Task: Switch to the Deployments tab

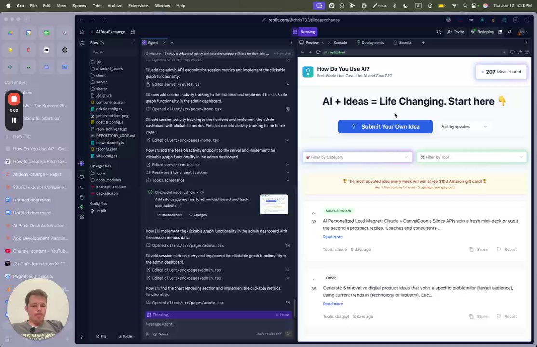Action: pos(370,43)
